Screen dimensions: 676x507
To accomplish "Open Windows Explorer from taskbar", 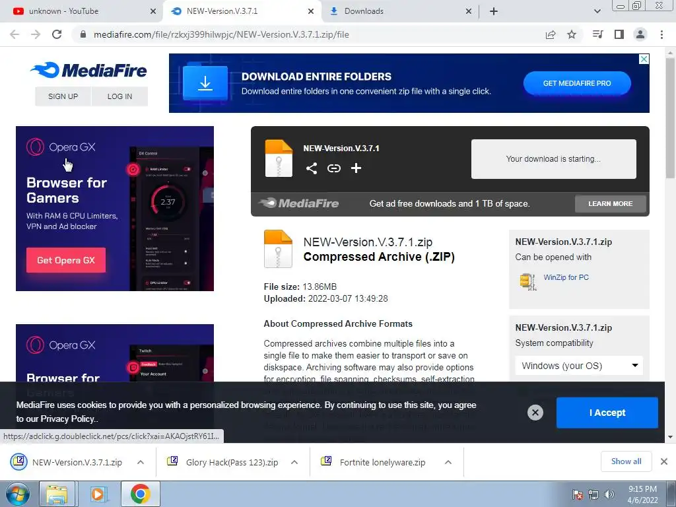I will (57, 494).
